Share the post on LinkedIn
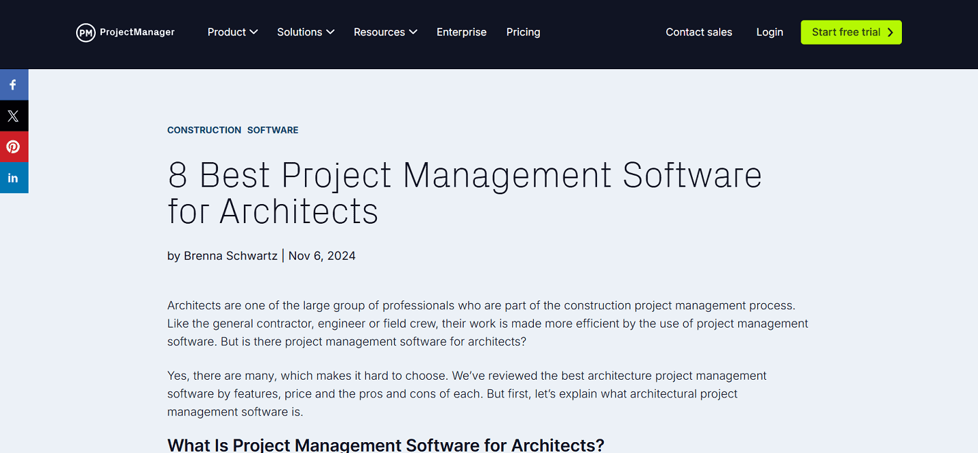The image size is (978, 453). (14, 178)
